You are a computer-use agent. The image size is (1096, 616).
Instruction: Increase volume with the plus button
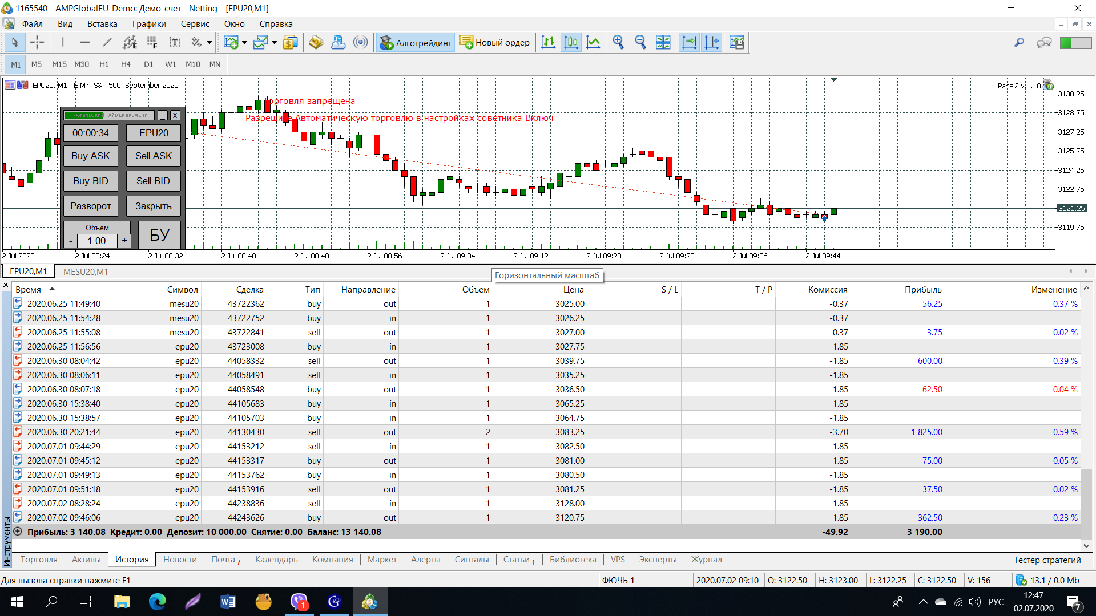click(124, 241)
